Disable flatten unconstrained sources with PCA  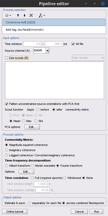[x=6, y=104]
